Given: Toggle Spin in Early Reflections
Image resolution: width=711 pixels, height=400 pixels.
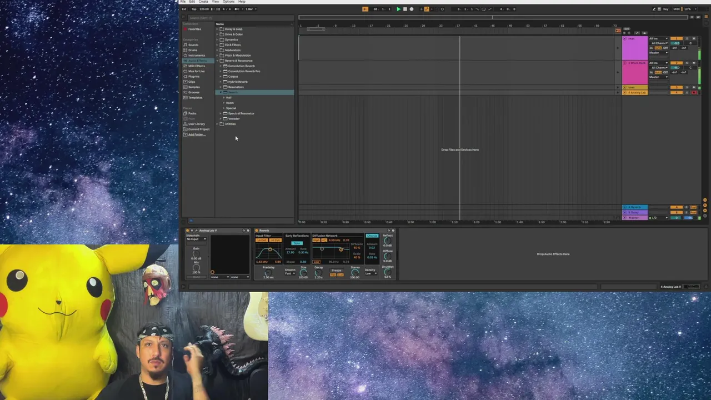Looking at the screenshot, I should tap(297, 243).
